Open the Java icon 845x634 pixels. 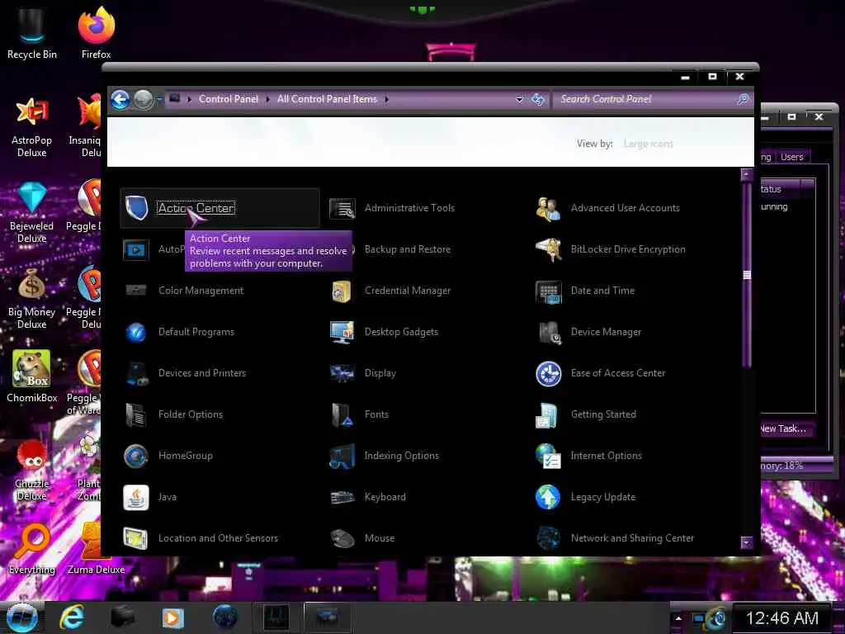click(x=136, y=497)
